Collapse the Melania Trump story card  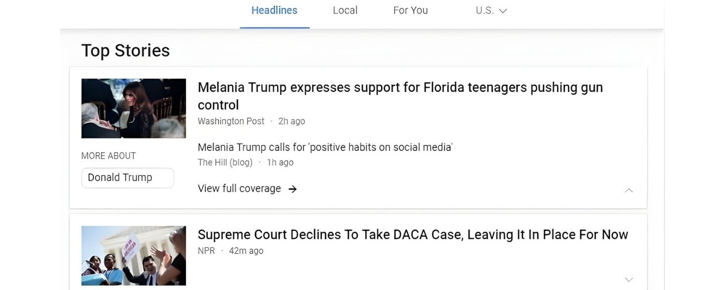pyautogui.click(x=629, y=190)
